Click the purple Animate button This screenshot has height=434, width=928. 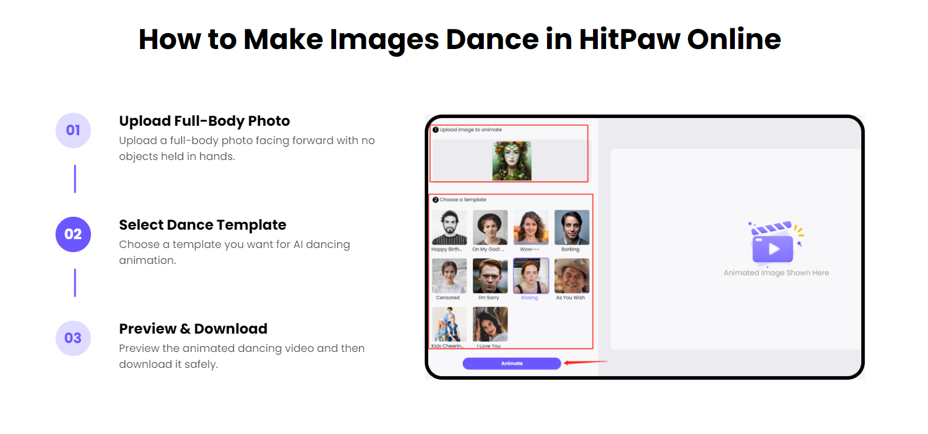click(x=512, y=363)
